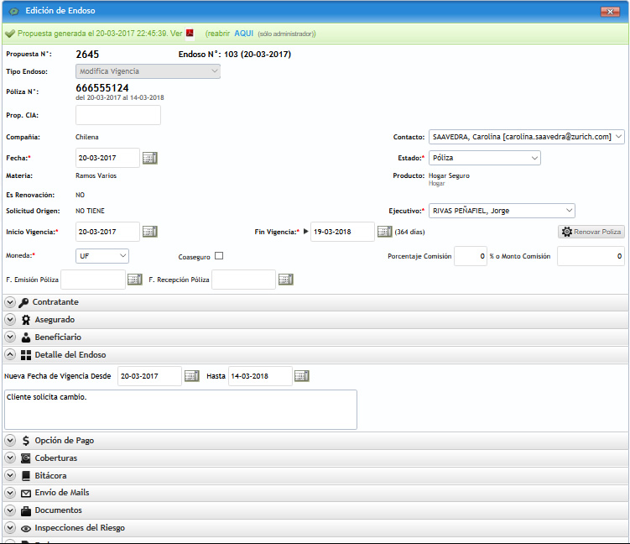Click the endorsement comment text area
630x544 pixels.
180,410
